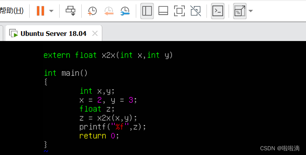Toggle the library sidebar panel view
Image resolution: width=306 pixels, height=155 pixels.
tap(147, 11)
